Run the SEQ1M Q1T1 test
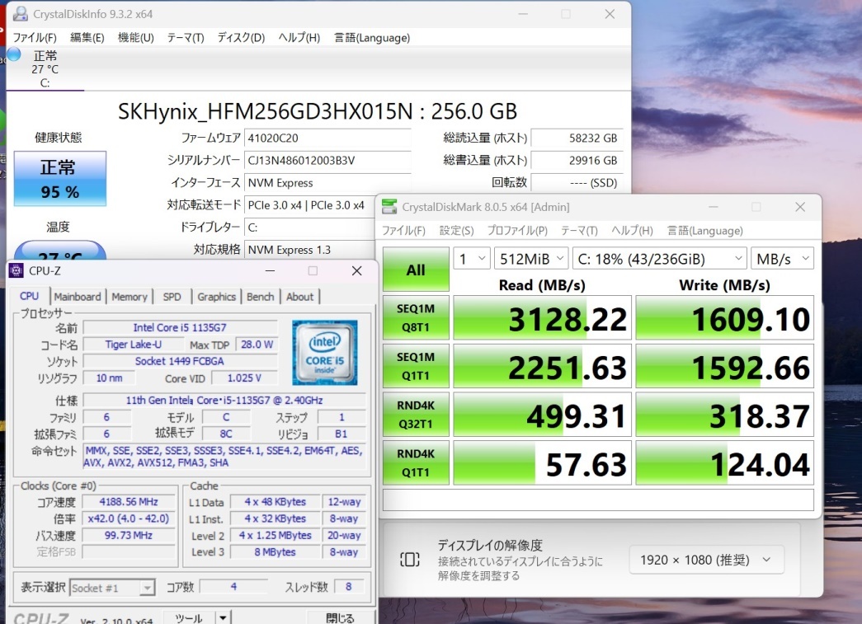This screenshot has width=862, height=624. click(x=416, y=366)
